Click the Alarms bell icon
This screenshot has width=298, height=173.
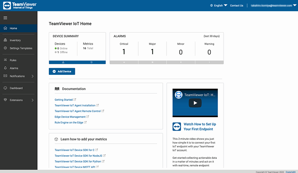click(x=5, y=68)
